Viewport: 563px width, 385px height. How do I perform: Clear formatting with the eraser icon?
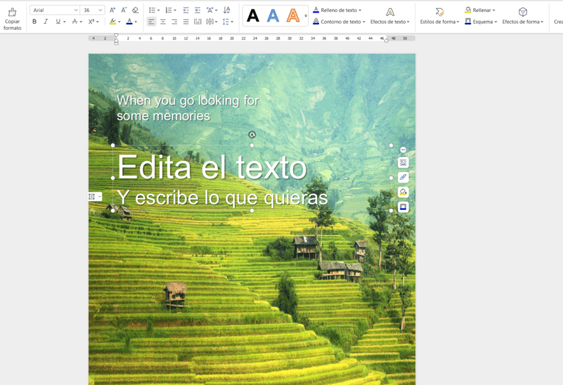(135, 10)
